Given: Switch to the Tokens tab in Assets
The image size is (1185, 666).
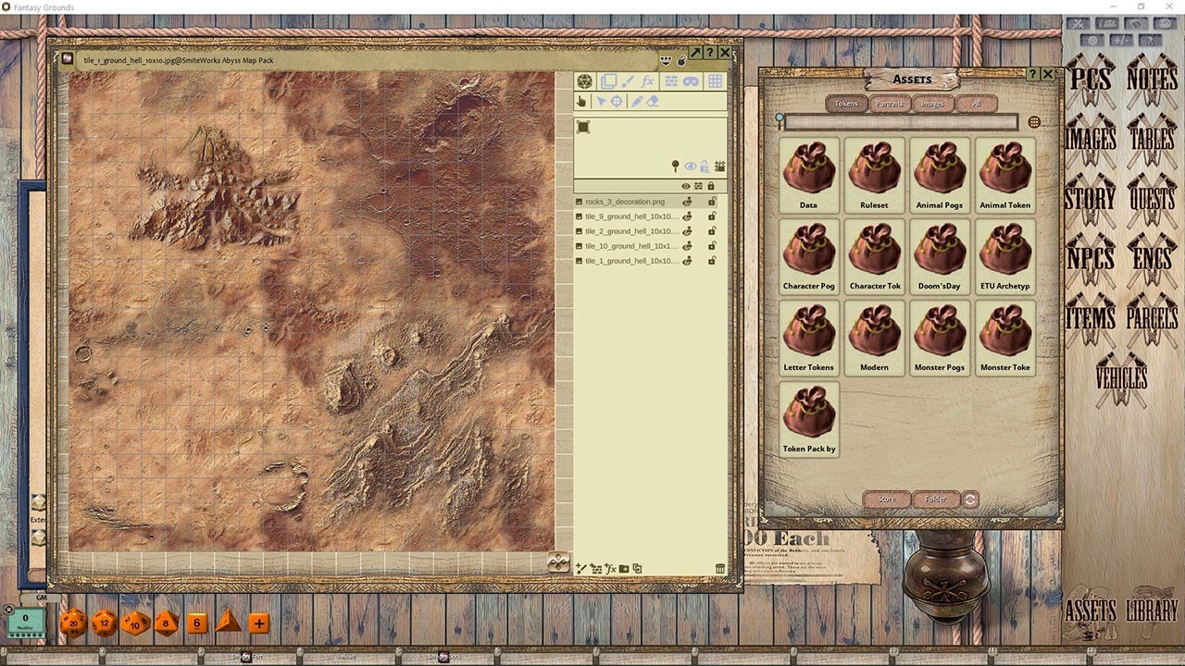Looking at the screenshot, I should [845, 104].
